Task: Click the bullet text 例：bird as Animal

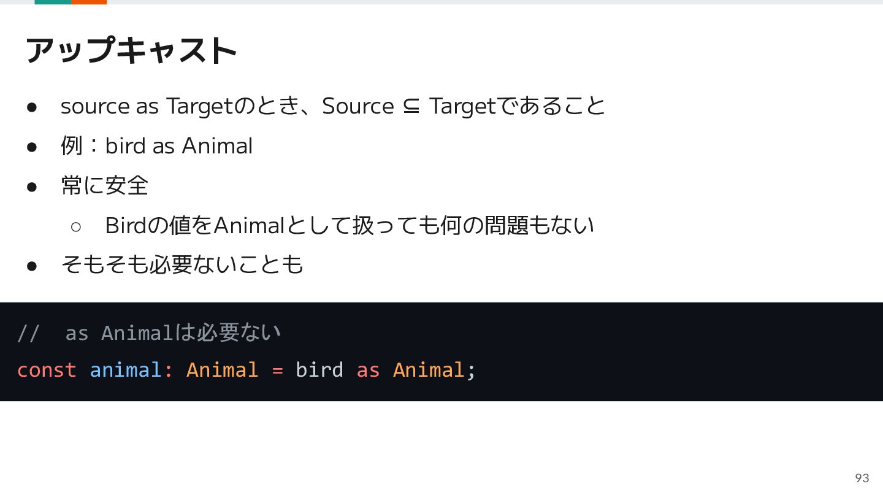Action: pyautogui.click(x=156, y=146)
